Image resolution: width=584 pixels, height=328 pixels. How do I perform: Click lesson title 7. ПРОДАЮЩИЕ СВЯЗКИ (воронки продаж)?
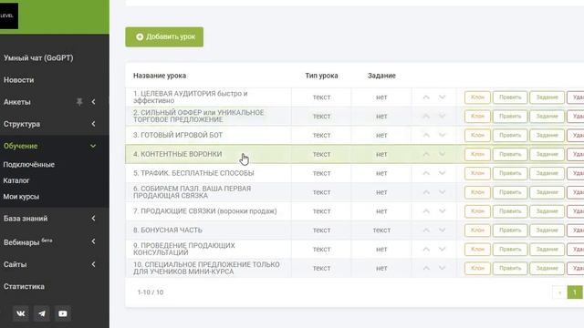tap(204, 210)
